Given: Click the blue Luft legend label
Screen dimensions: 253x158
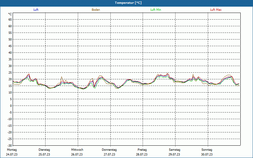Looking at the screenshot, I should coord(36,10).
